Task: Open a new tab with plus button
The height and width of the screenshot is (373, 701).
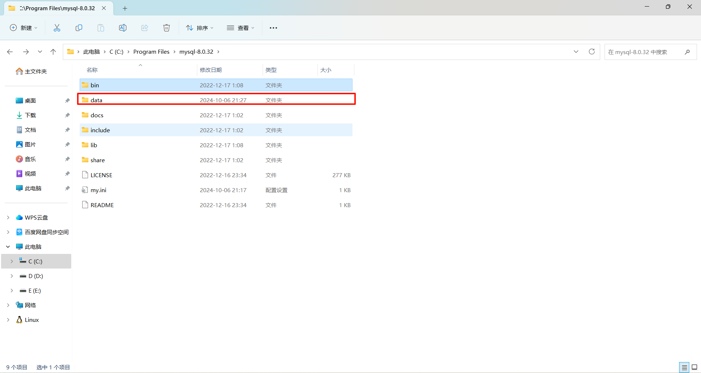Action: click(125, 8)
